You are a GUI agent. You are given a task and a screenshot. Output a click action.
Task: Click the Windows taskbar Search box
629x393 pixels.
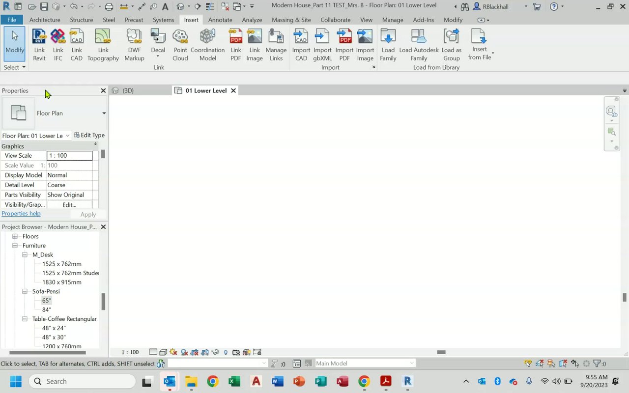pyautogui.click(x=82, y=382)
